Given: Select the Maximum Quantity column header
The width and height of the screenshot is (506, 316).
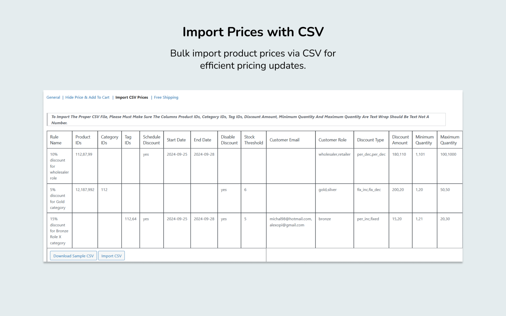Looking at the screenshot, I should click(450, 140).
